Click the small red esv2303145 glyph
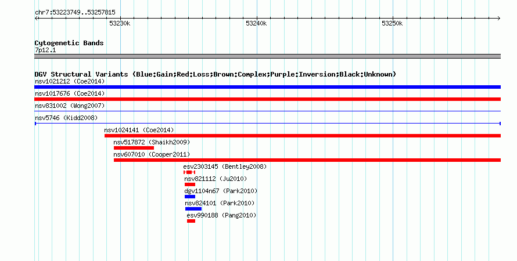 tap(189, 172)
